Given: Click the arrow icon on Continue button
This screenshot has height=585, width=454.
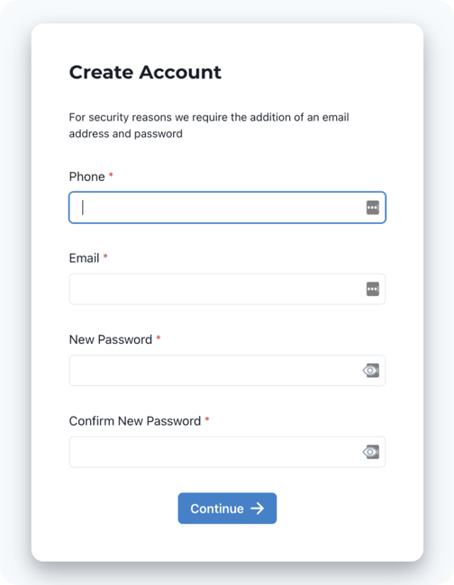Looking at the screenshot, I should pos(258,508).
